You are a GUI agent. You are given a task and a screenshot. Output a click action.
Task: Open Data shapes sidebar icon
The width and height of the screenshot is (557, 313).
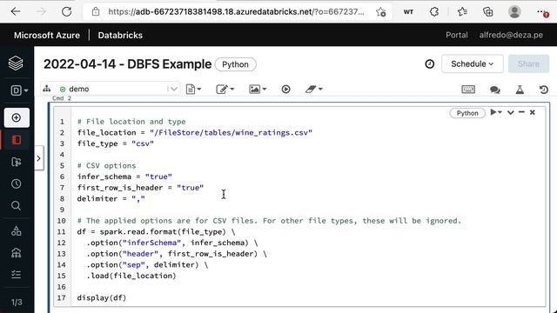tap(17, 231)
